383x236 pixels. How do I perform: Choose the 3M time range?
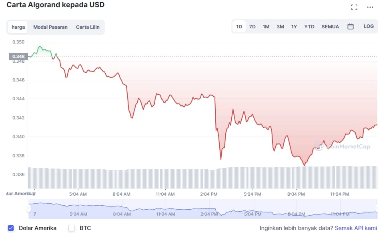280,27
